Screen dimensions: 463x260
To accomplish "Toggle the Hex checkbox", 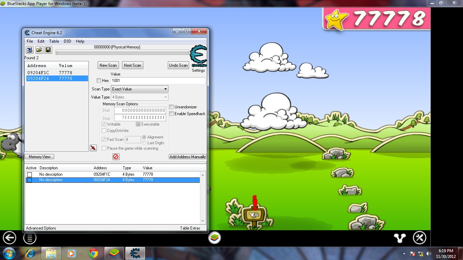I will coord(99,81).
